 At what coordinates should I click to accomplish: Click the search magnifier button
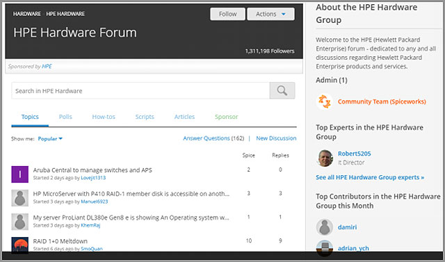click(x=282, y=91)
